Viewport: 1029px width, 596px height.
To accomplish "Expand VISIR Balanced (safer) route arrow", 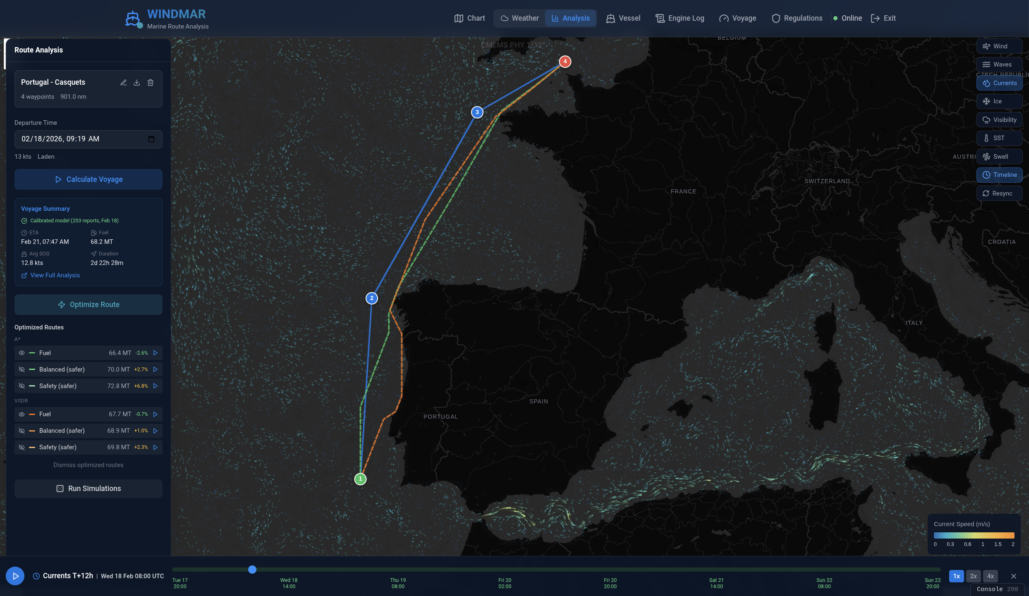I will pos(156,431).
